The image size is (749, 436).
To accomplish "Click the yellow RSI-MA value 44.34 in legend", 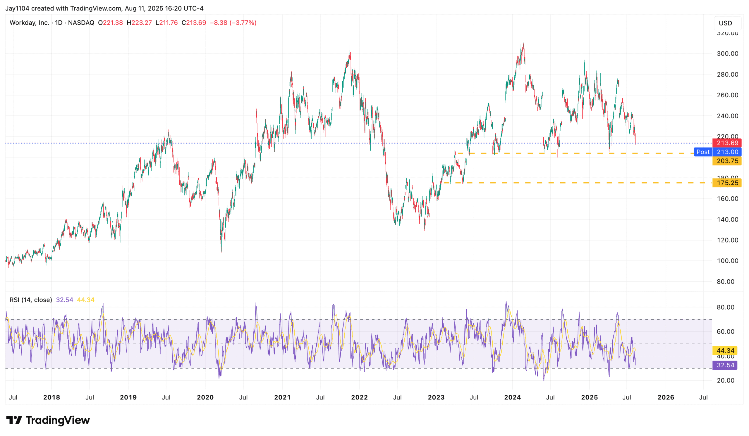I will pyautogui.click(x=86, y=300).
